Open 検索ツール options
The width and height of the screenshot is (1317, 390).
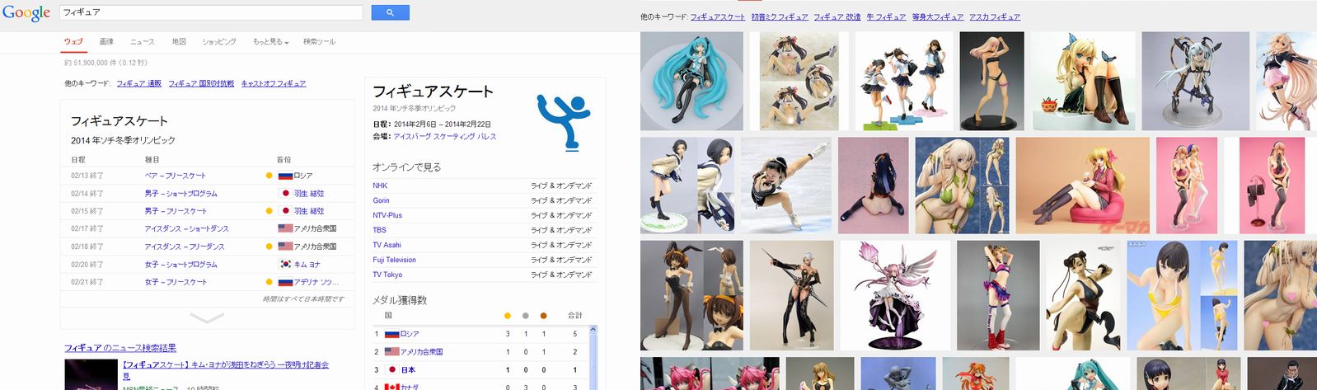coord(319,41)
